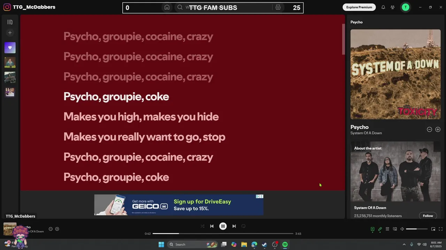Open the Connect to a device icon
This screenshot has height=250, width=446.
pyautogui.click(x=395, y=229)
